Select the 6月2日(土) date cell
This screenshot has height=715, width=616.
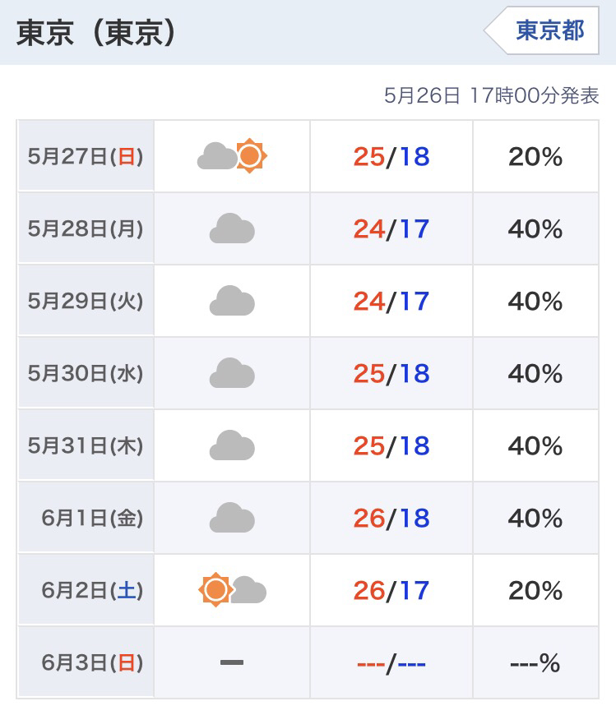(x=91, y=590)
